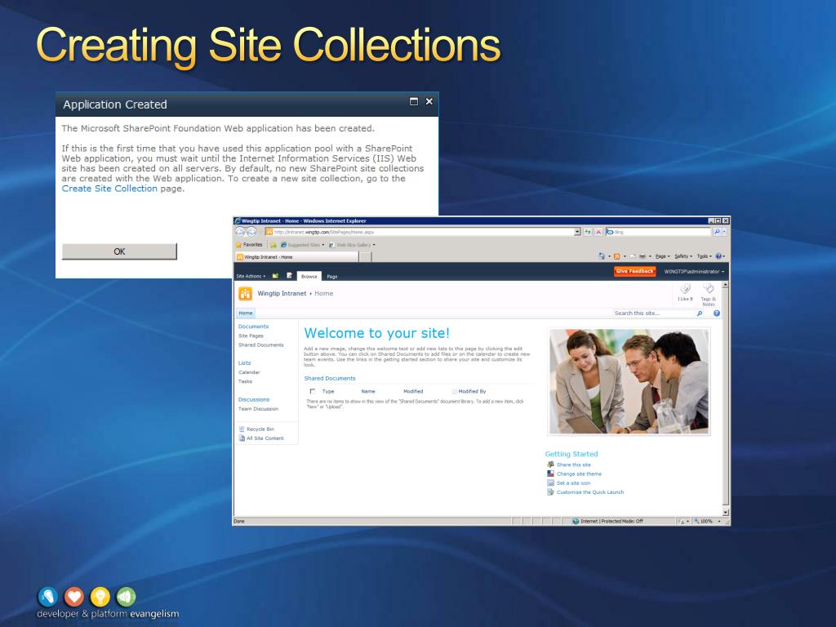Follow the Create Site Collection link
The width and height of the screenshot is (836, 627).
tap(109, 189)
